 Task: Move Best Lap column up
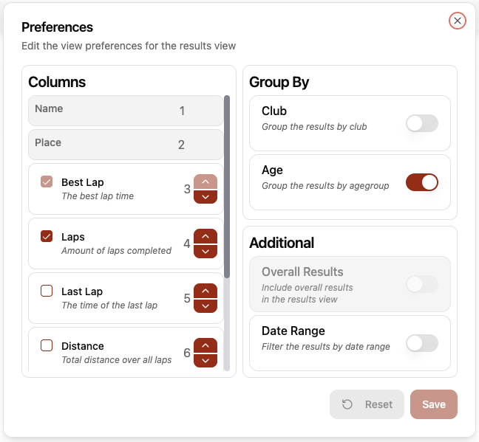click(x=205, y=182)
